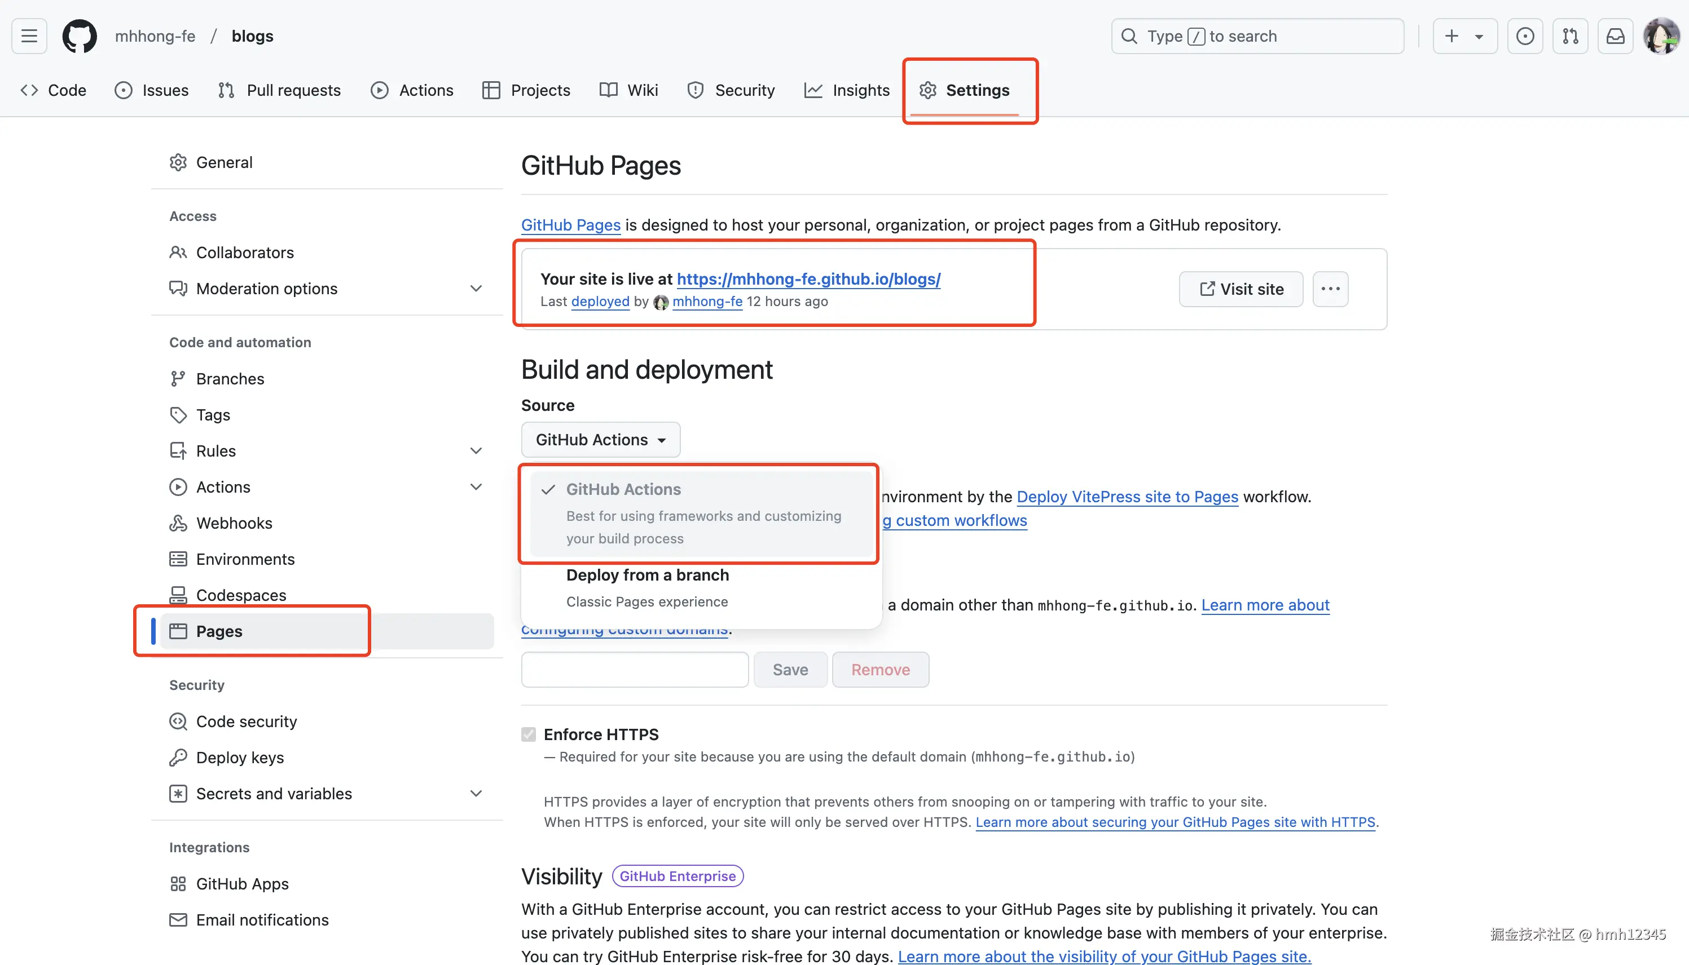Image resolution: width=1689 pixels, height=965 pixels.
Task: Focus the Type to search box
Action: coord(1257,36)
